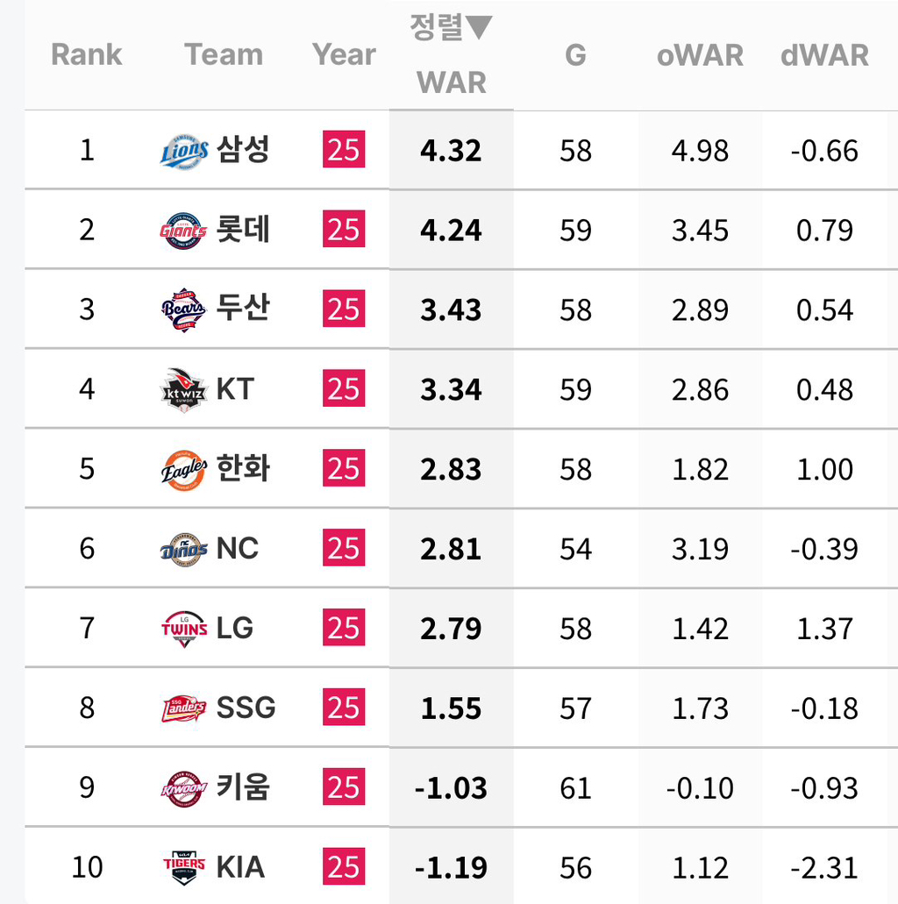Viewport: 898px width, 904px height.
Task: Click the Samsung Lions team logo
Action: click(x=184, y=151)
